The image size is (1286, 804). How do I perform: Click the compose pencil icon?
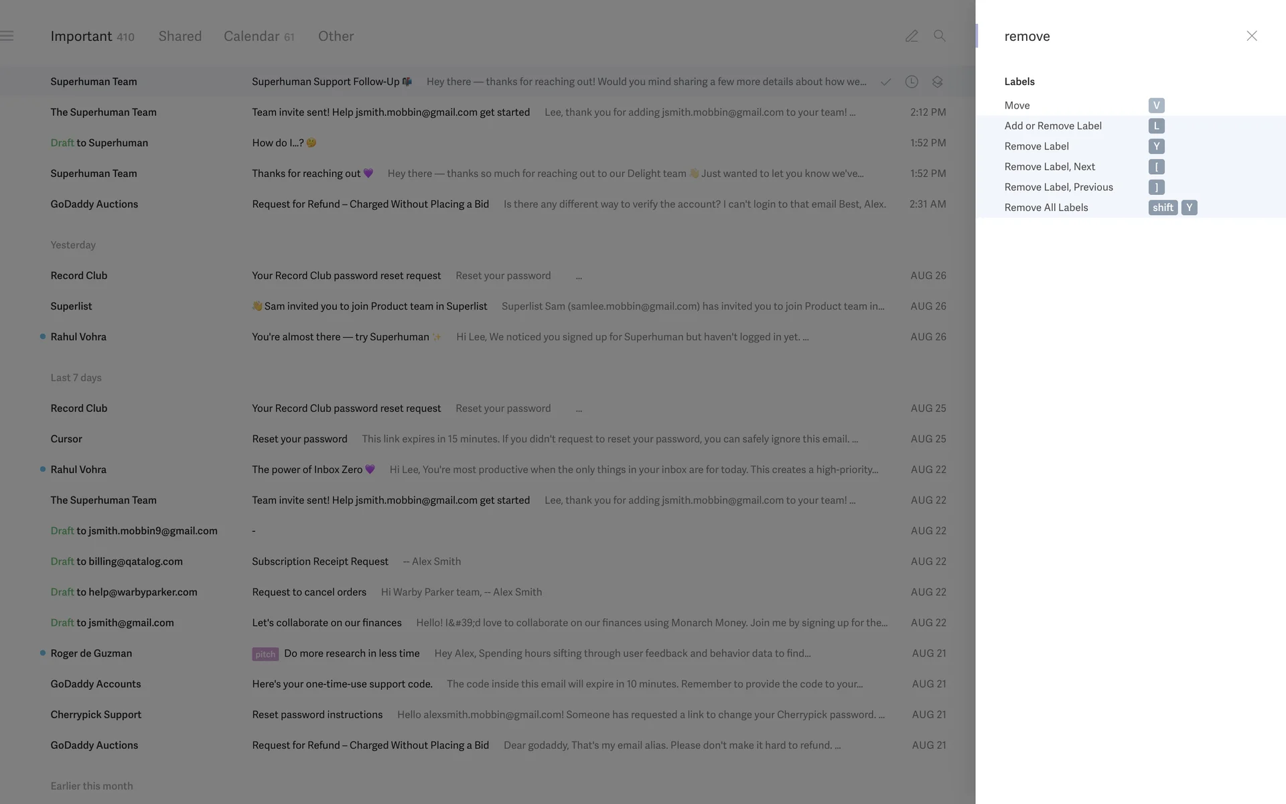click(912, 36)
